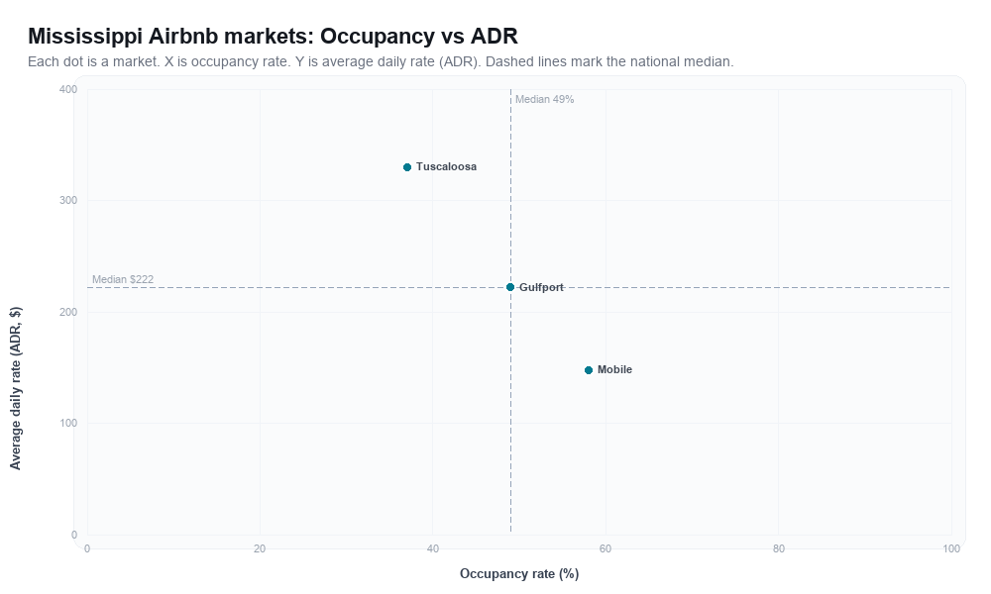Click the 'Median $222' annotation
Image resolution: width=991 pixels, height=594 pixels.
point(123,279)
